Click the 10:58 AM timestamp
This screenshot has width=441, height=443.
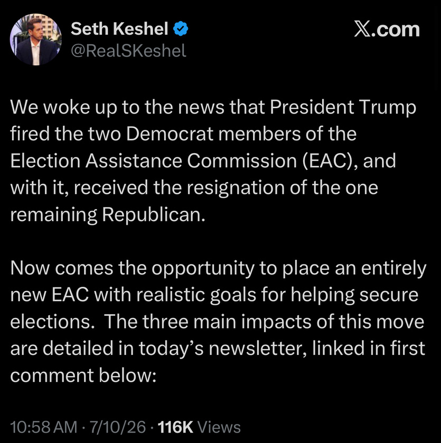pyautogui.click(x=43, y=427)
